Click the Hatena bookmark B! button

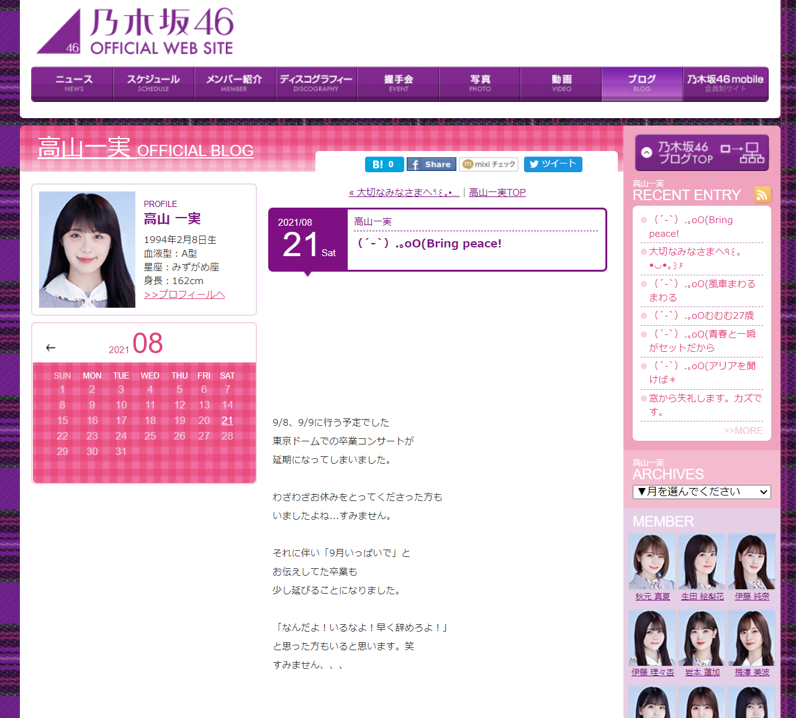click(384, 164)
